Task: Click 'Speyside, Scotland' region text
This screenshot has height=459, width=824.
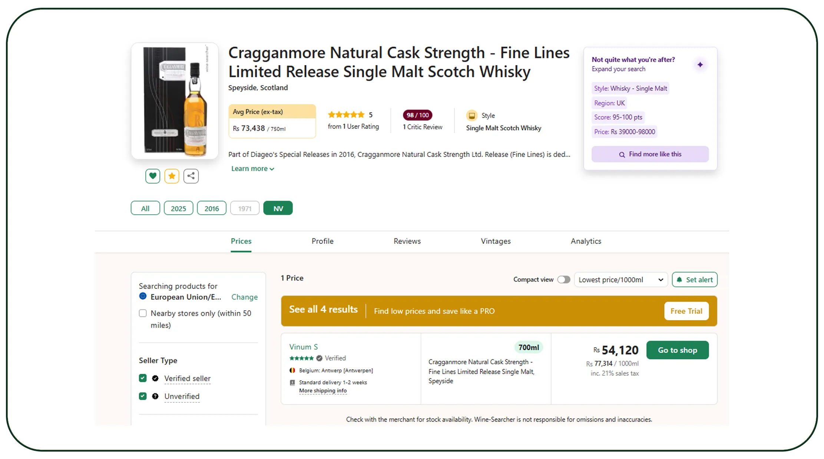Action: (x=258, y=87)
